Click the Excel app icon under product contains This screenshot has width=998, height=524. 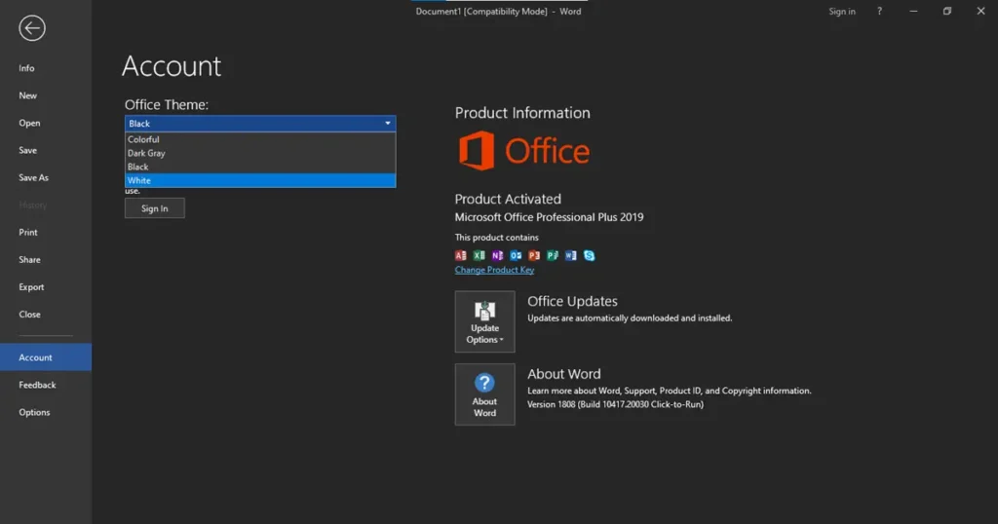point(480,255)
